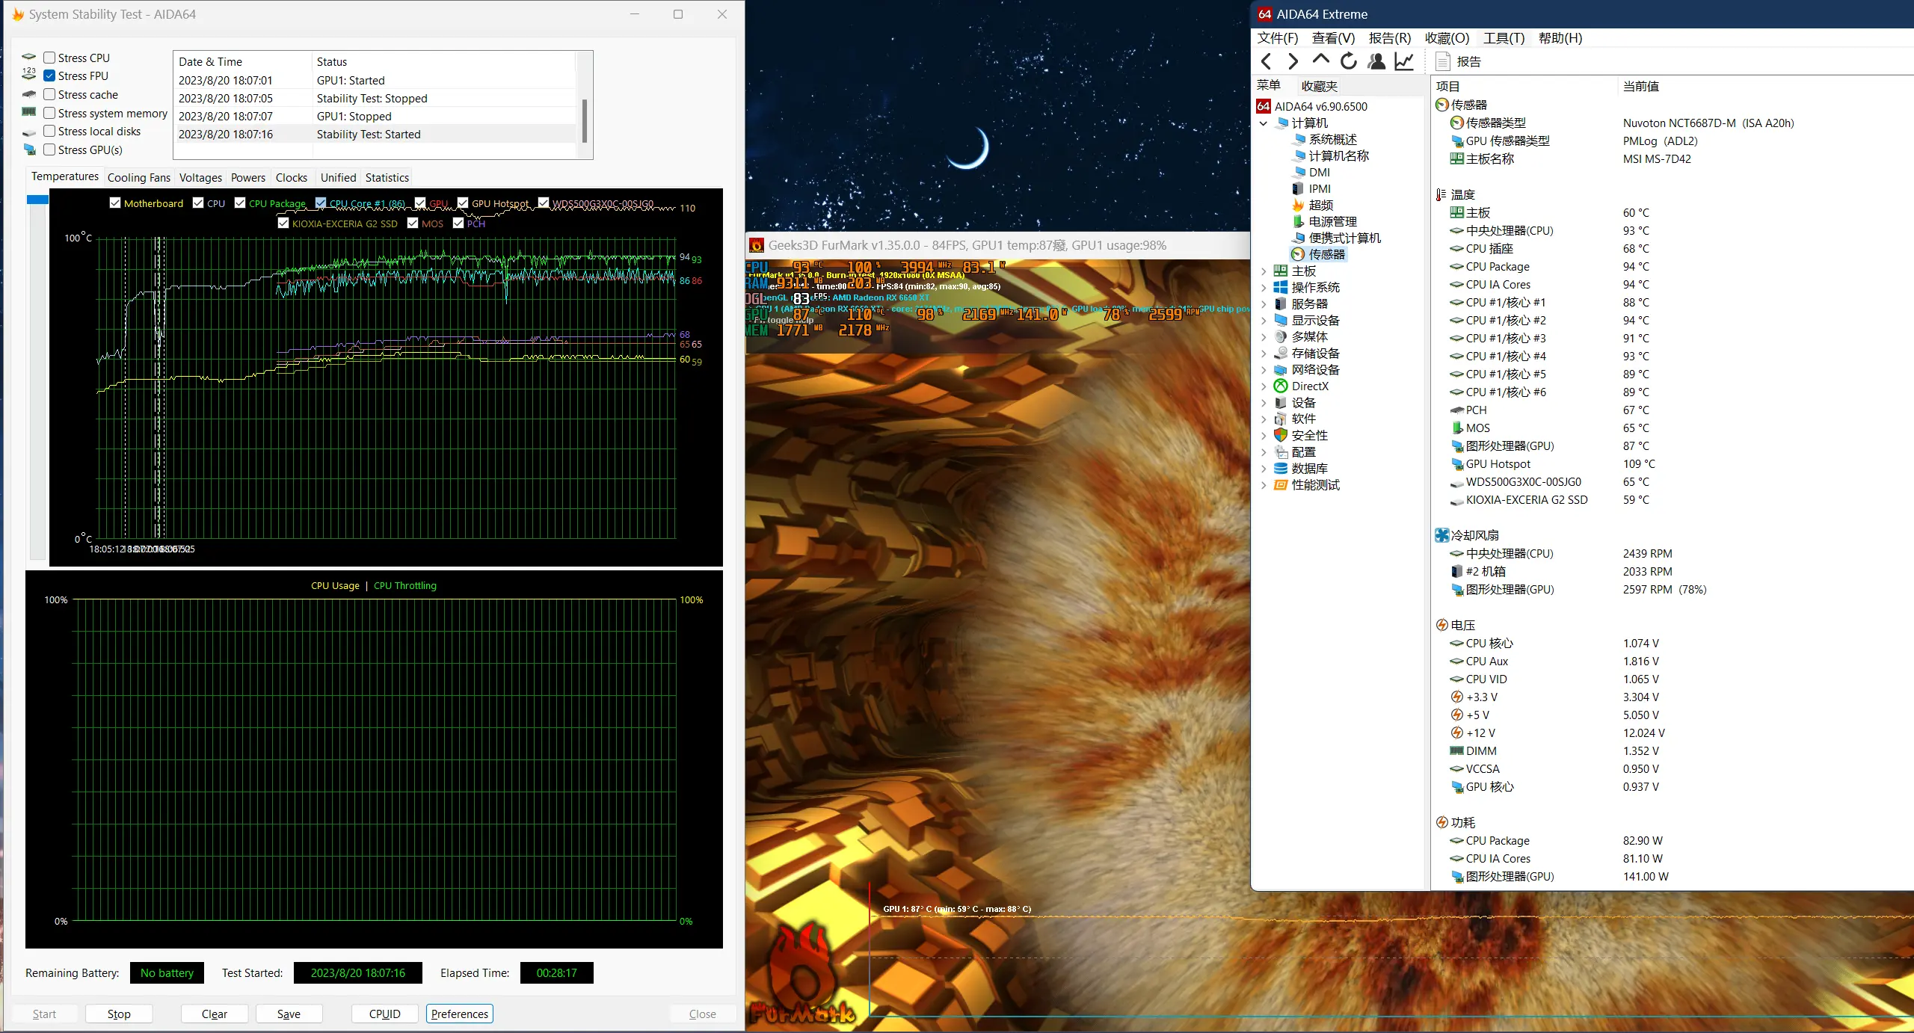The height and width of the screenshot is (1033, 1914).
Task: Uncheck the Stress FPU checkbox
Action: (49, 75)
